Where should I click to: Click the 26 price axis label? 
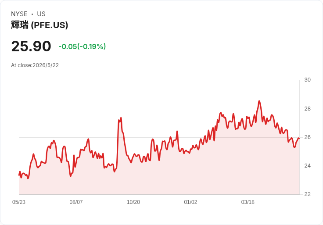307,137
